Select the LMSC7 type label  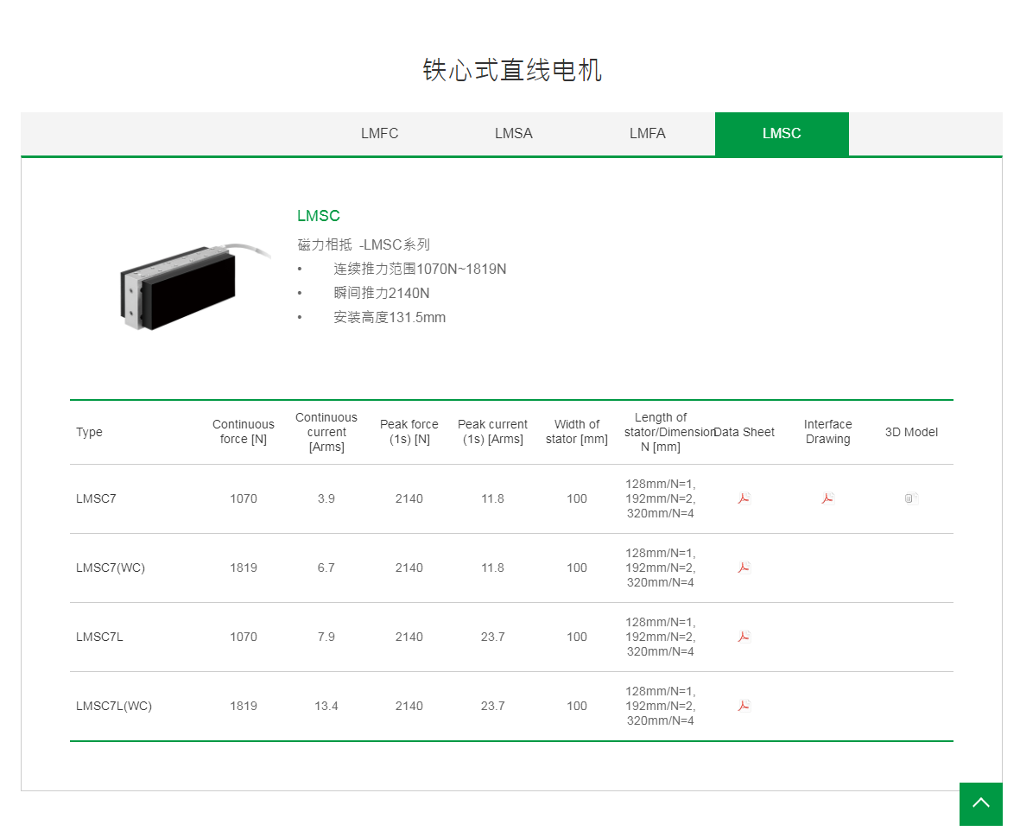coord(95,498)
